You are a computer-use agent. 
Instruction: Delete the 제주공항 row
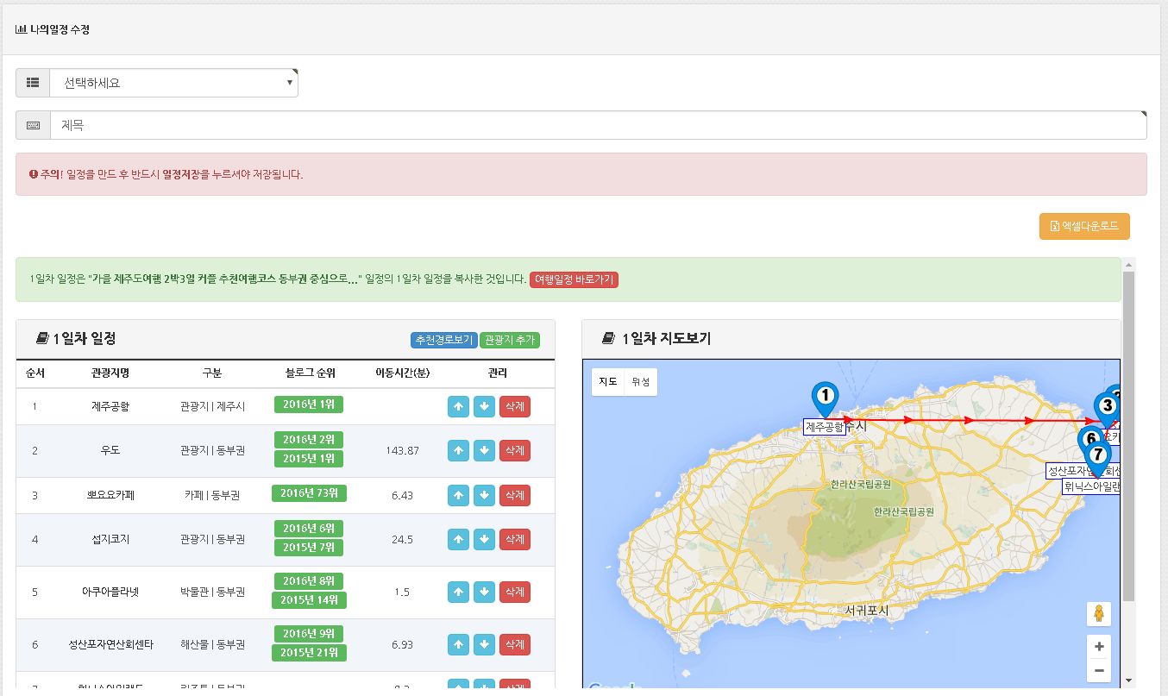(x=515, y=406)
